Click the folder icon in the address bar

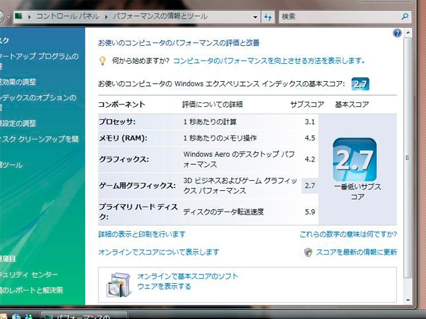click(x=18, y=17)
